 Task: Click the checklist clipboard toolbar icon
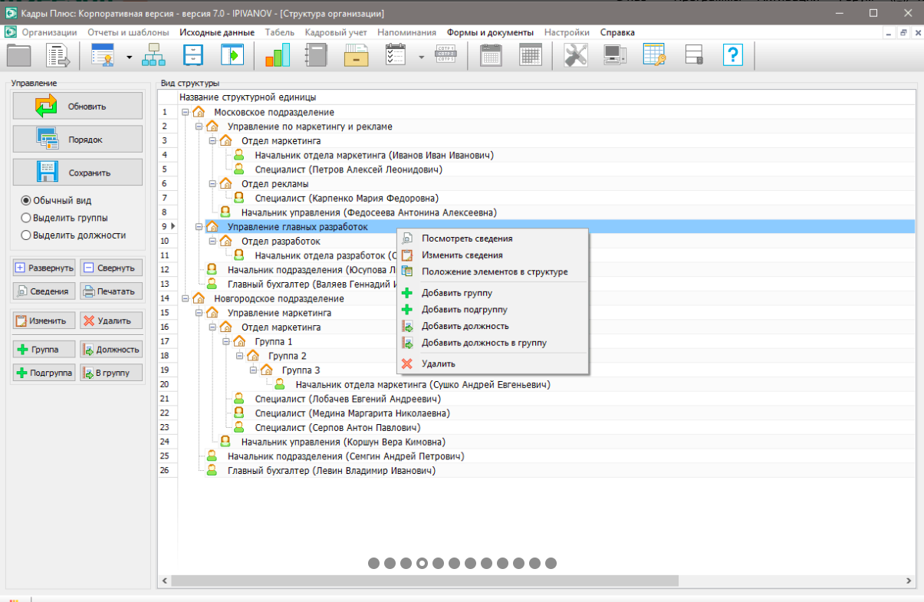click(x=396, y=56)
